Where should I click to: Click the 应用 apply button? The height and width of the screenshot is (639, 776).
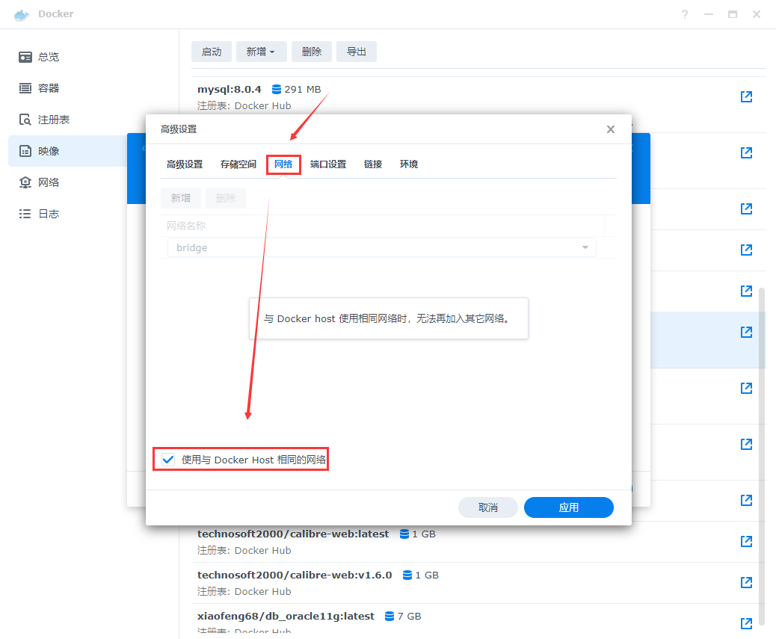(568, 507)
